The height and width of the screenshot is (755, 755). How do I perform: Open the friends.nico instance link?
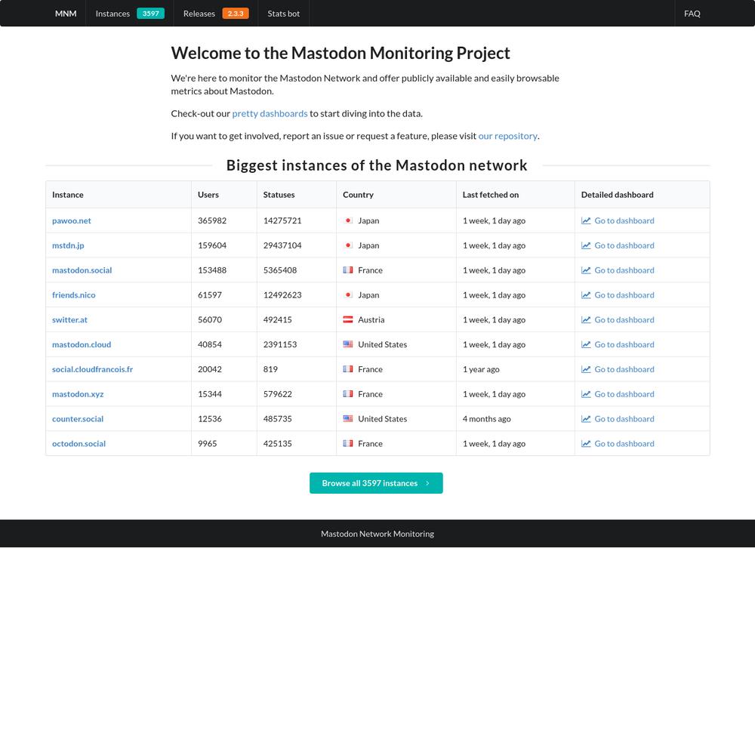(74, 295)
